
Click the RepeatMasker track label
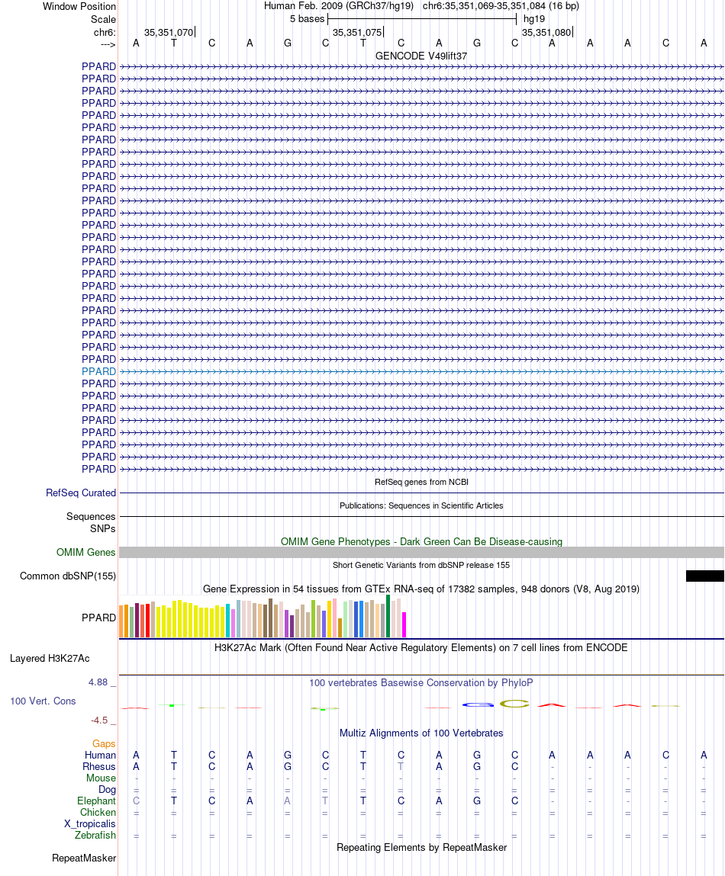click(x=84, y=858)
